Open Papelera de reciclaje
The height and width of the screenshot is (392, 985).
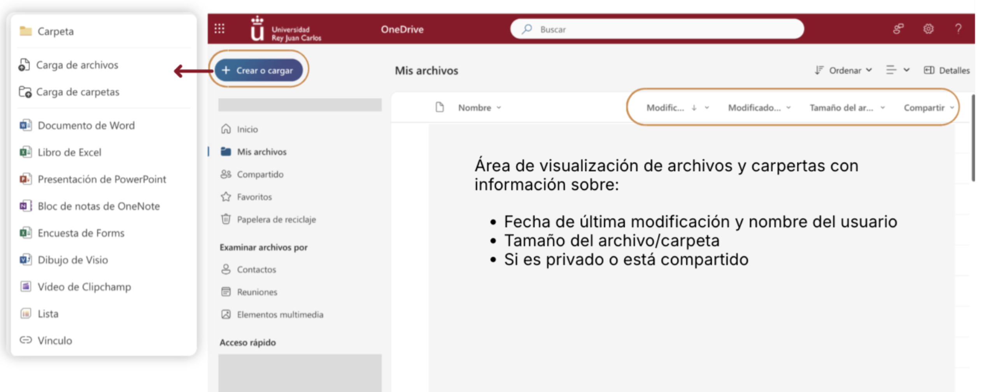[276, 219]
